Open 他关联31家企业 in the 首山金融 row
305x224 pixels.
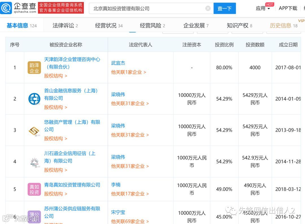click(130, 104)
